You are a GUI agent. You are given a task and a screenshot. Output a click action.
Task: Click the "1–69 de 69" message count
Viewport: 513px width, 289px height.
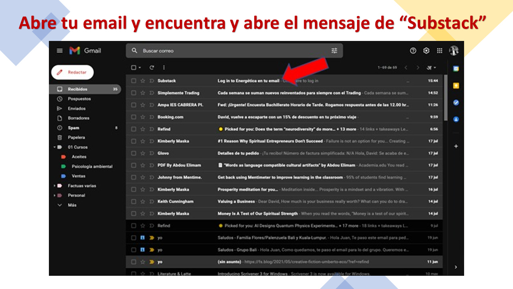[x=387, y=67]
